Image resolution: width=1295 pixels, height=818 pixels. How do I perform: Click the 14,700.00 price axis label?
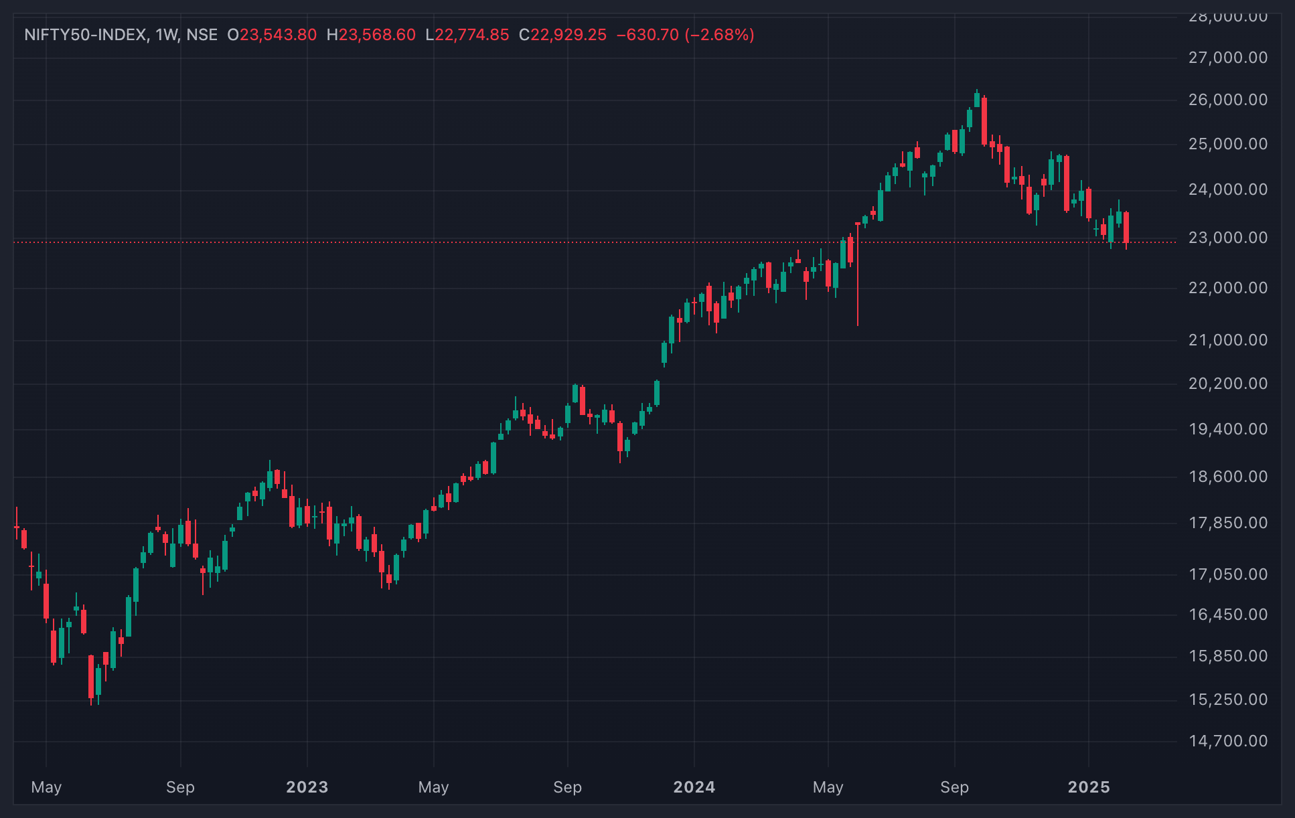coord(1228,742)
